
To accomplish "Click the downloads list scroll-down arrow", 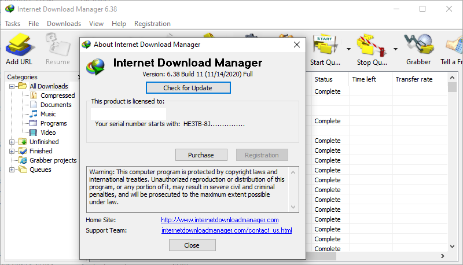I will pos(452,246).
